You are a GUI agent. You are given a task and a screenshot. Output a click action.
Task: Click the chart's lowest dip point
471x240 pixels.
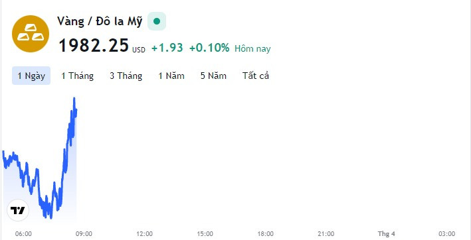click(x=50, y=217)
